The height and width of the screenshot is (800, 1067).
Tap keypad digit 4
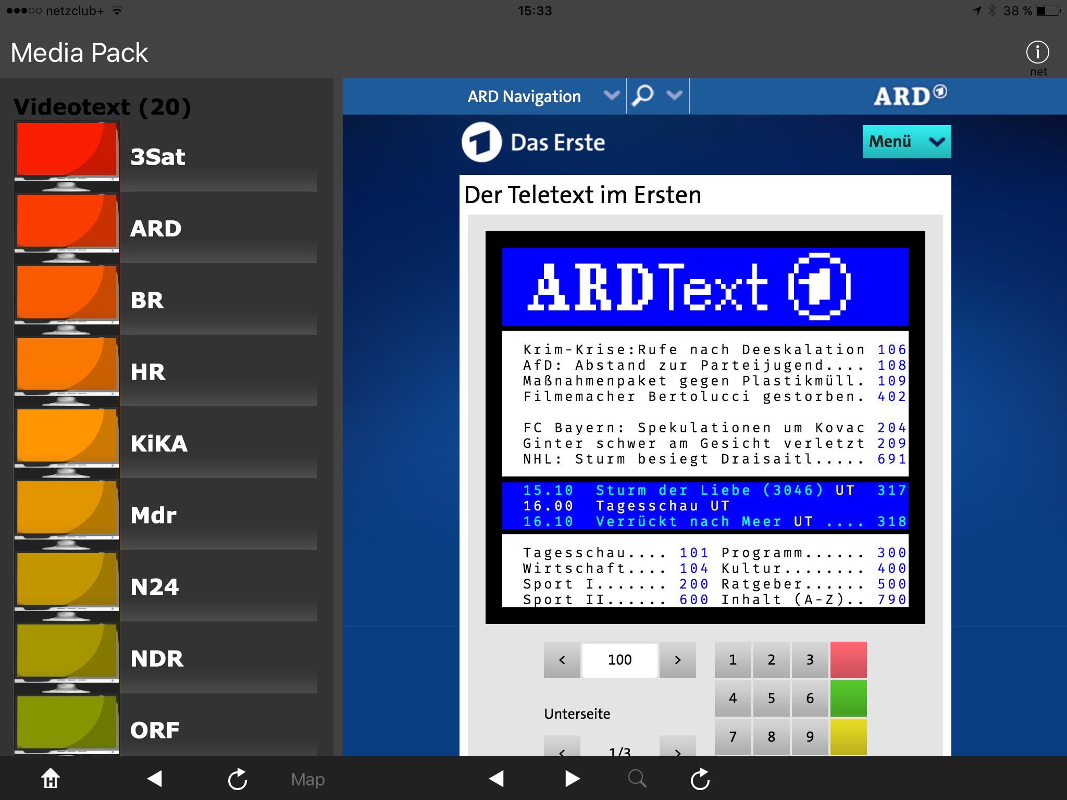(x=733, y=698)
